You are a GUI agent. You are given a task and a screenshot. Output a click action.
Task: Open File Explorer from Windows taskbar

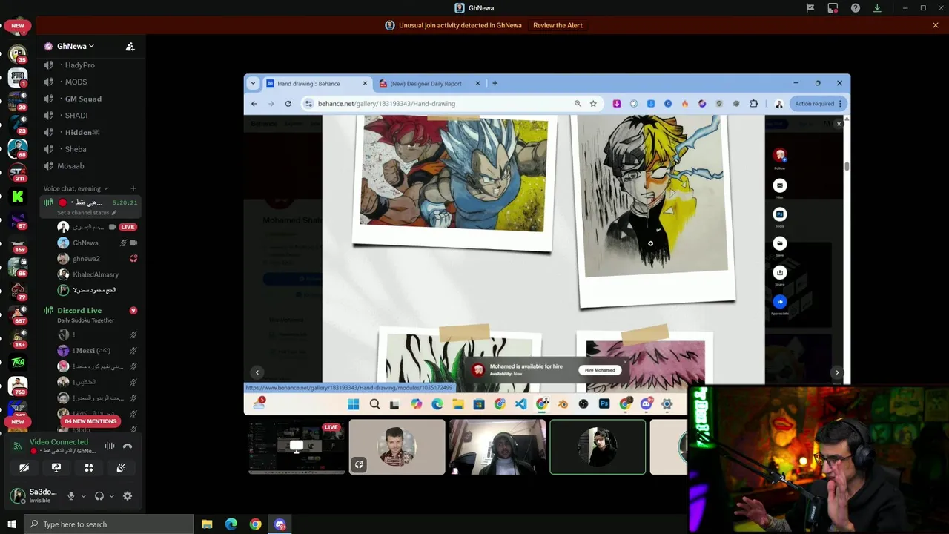(207, 524)
